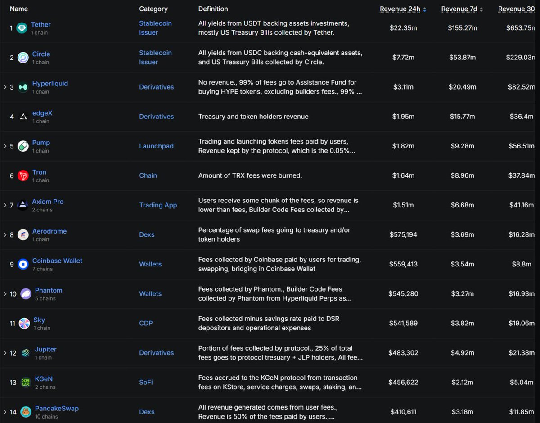The image size is (540, 423).
Task: Open the CDP category link
Action: [x=146, y=323]
